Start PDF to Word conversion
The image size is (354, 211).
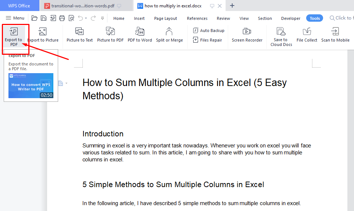(140, 35)
